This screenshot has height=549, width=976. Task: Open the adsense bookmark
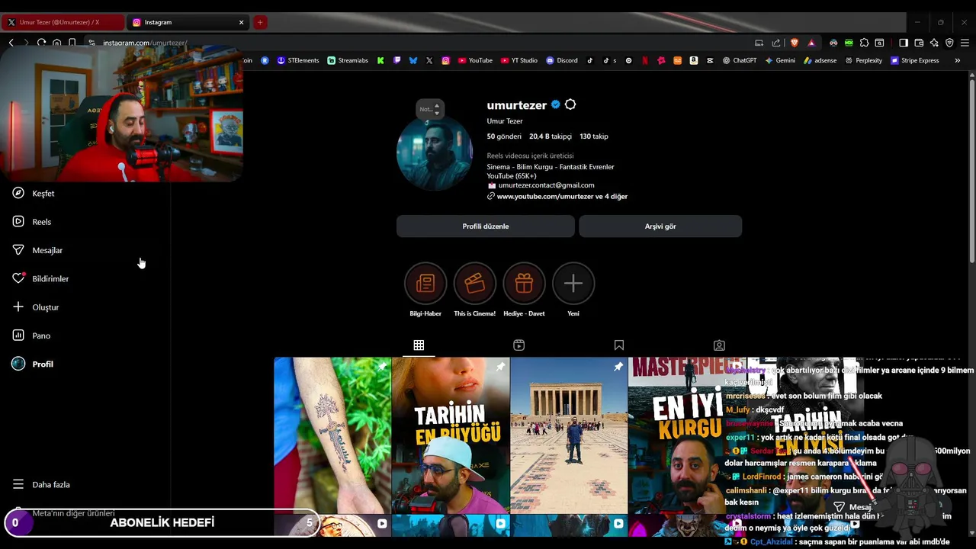coord(820,60)
